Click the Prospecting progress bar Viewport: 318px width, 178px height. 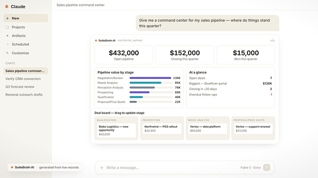tap(151, 92)
